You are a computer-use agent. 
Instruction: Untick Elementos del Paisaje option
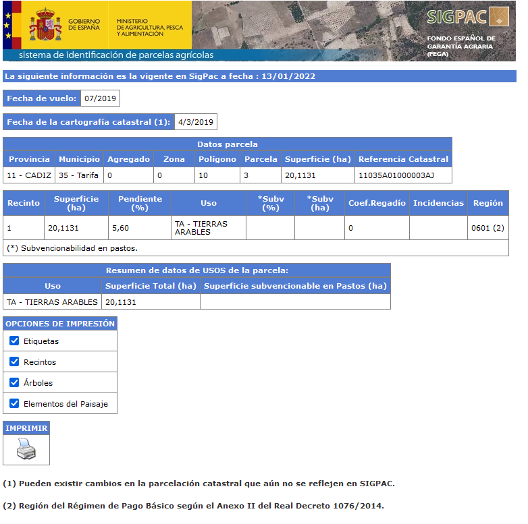click(x=14, y=404)
